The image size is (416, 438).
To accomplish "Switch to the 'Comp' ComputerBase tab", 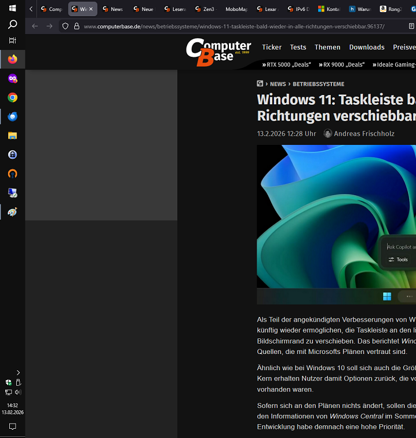I will [x=52, y=9].
